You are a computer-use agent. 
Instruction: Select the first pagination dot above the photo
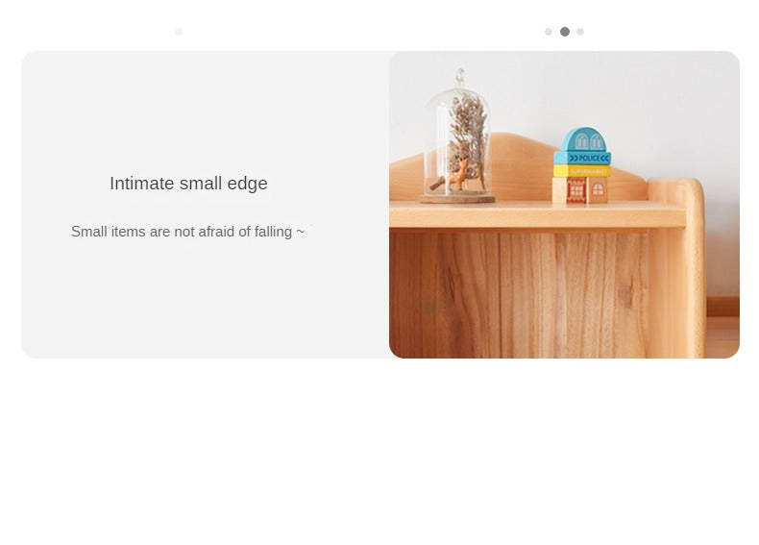click(549, 32)
